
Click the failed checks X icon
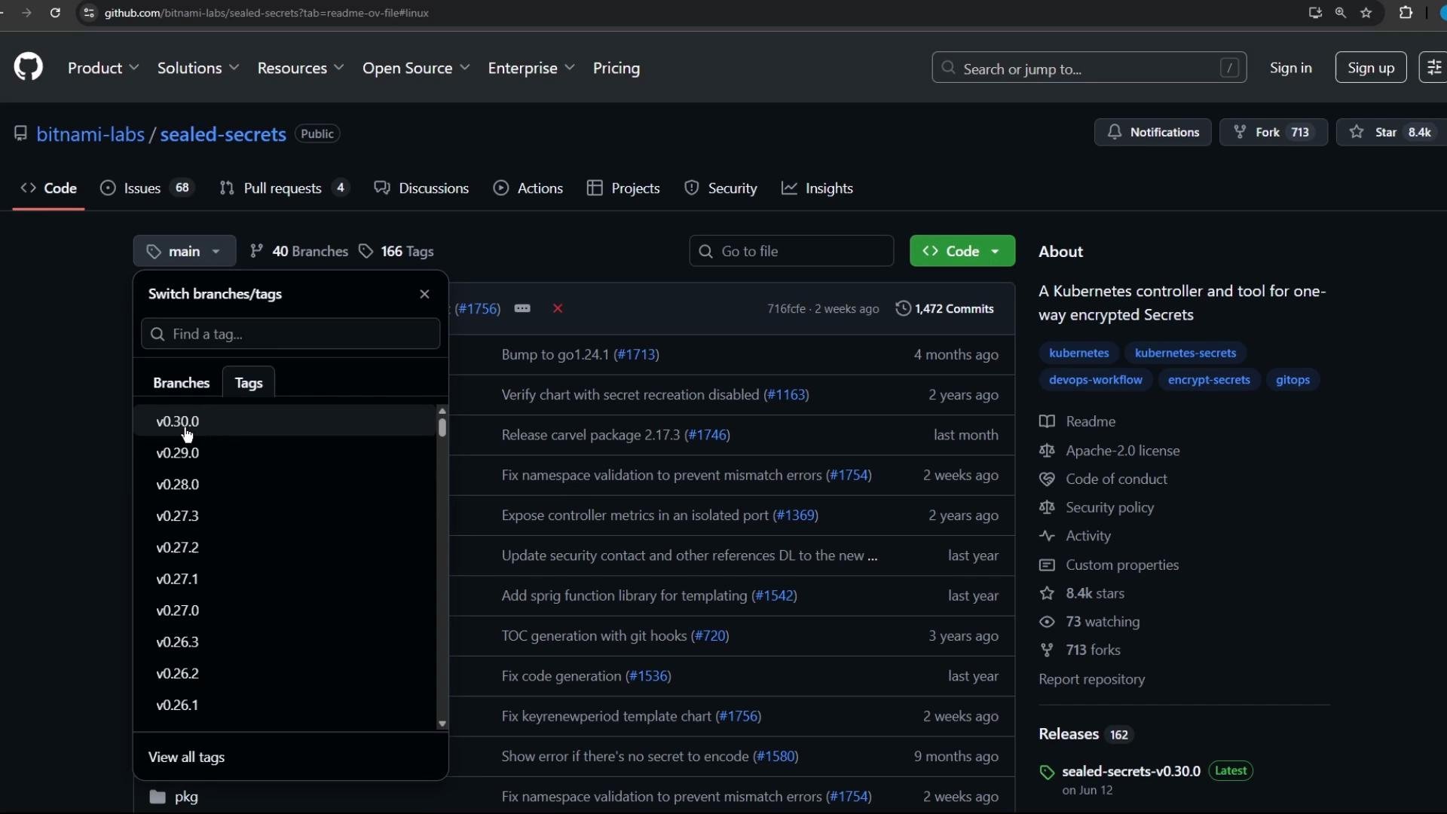pyautogui.click(x=558, y=309)
